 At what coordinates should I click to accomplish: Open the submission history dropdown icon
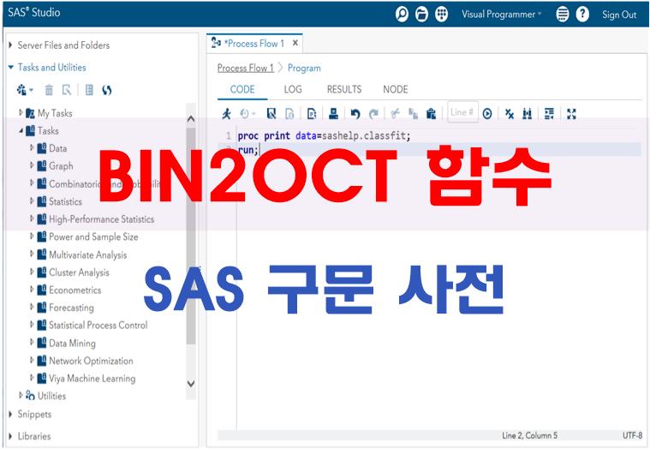[x=247, y=113]
